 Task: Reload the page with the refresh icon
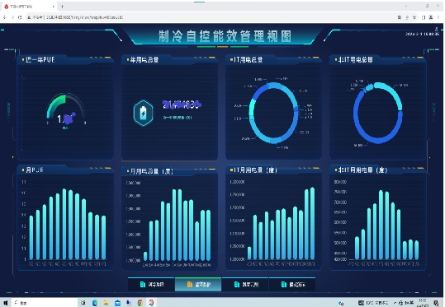[20, 17]
